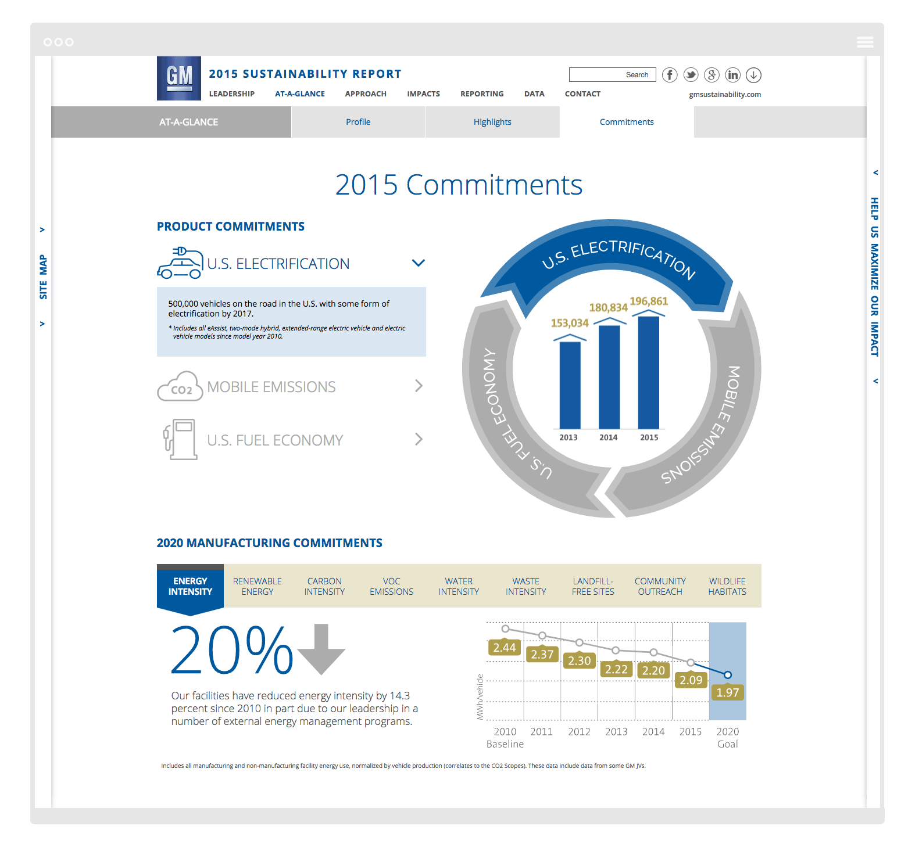Open the Leadership menu

pyautogui.click(x=232, y=94)
